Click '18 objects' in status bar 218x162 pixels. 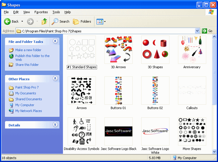[x=9, y=158]
